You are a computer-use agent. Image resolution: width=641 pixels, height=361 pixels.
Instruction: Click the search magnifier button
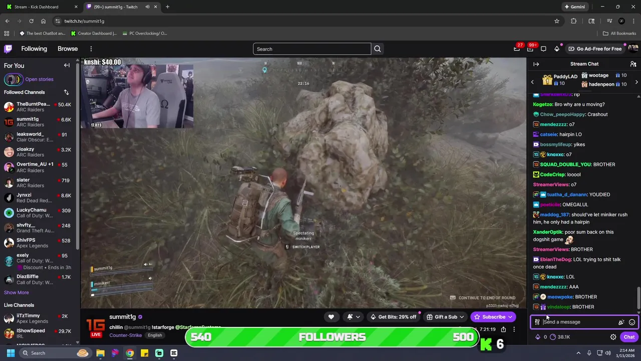[x=378, y=49]
